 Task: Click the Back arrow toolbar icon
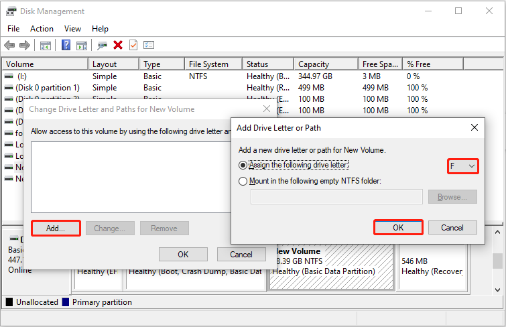9,45
